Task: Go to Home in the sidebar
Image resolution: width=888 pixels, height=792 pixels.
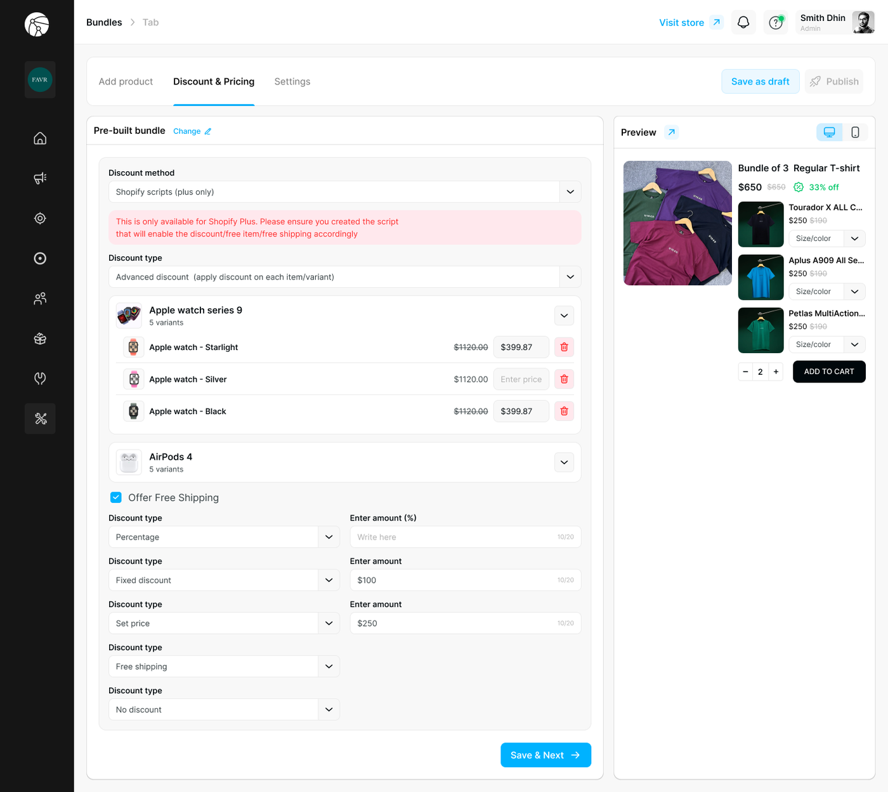Action: [x=40, y=138]
